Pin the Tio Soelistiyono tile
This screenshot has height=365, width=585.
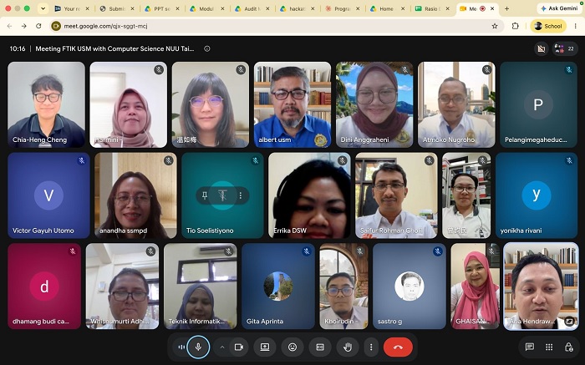pos(205,195)
